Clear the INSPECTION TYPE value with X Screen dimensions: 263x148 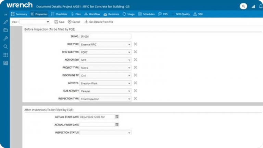(135, 98)
